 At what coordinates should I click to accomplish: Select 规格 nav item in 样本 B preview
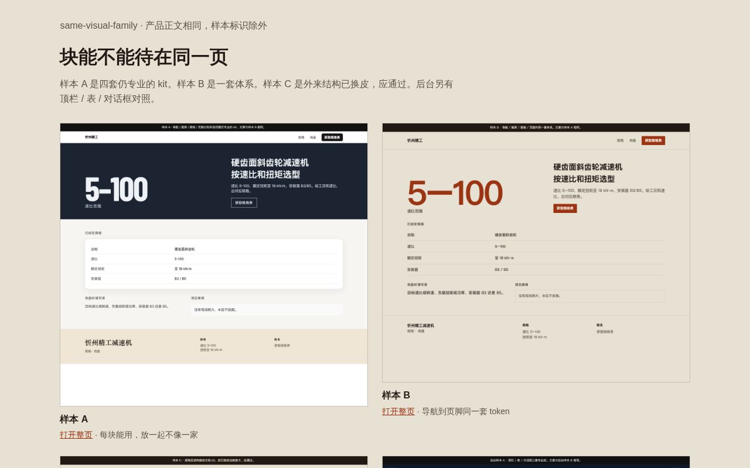click(x=620, y=140)
